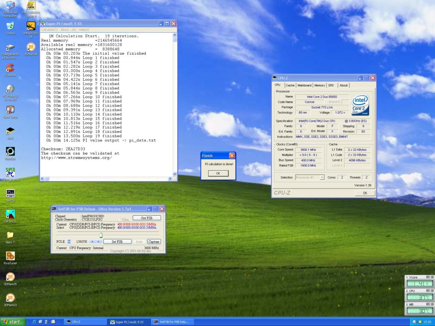Image resolution: width=435 pixels, height=326 pixels.
Task: Select the 3DMark05 desktop shortcut
Action: pos(10,279)
